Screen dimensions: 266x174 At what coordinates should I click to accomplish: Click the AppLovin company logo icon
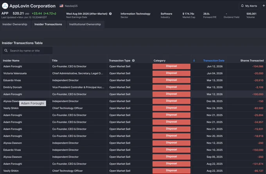(x=5, y=6)
